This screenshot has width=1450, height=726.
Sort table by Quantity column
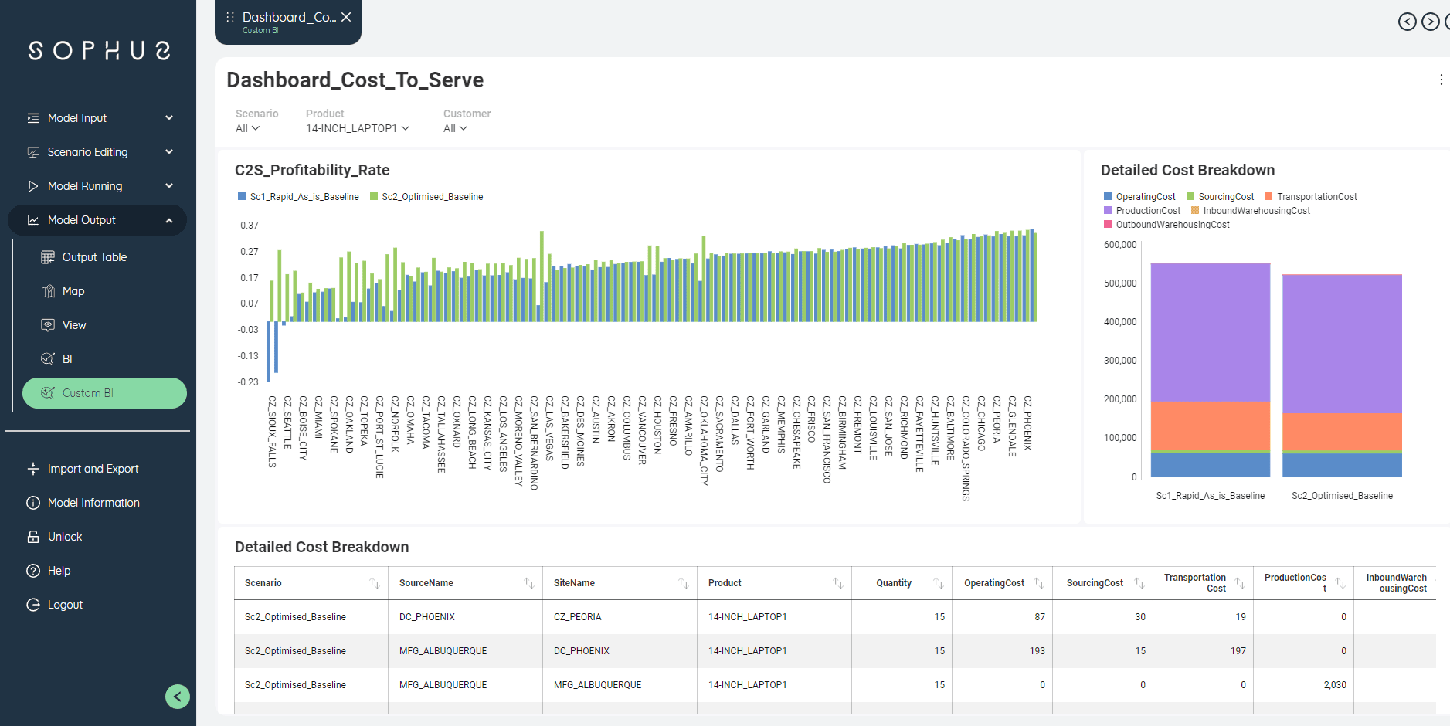point(938,583)
